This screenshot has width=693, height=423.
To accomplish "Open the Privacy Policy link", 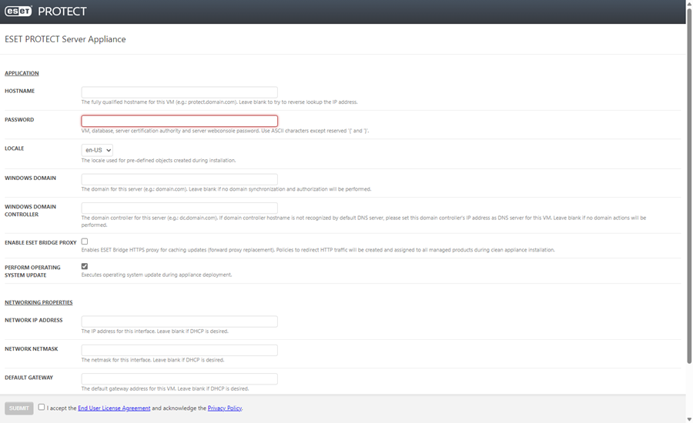I will 224,408.
